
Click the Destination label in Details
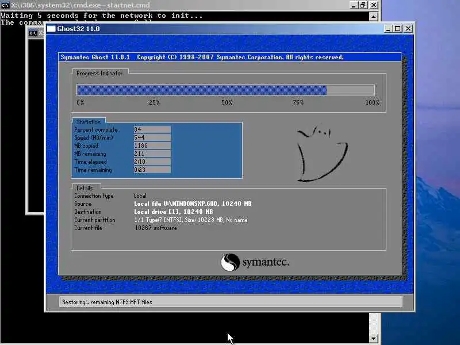coord(88,212)
